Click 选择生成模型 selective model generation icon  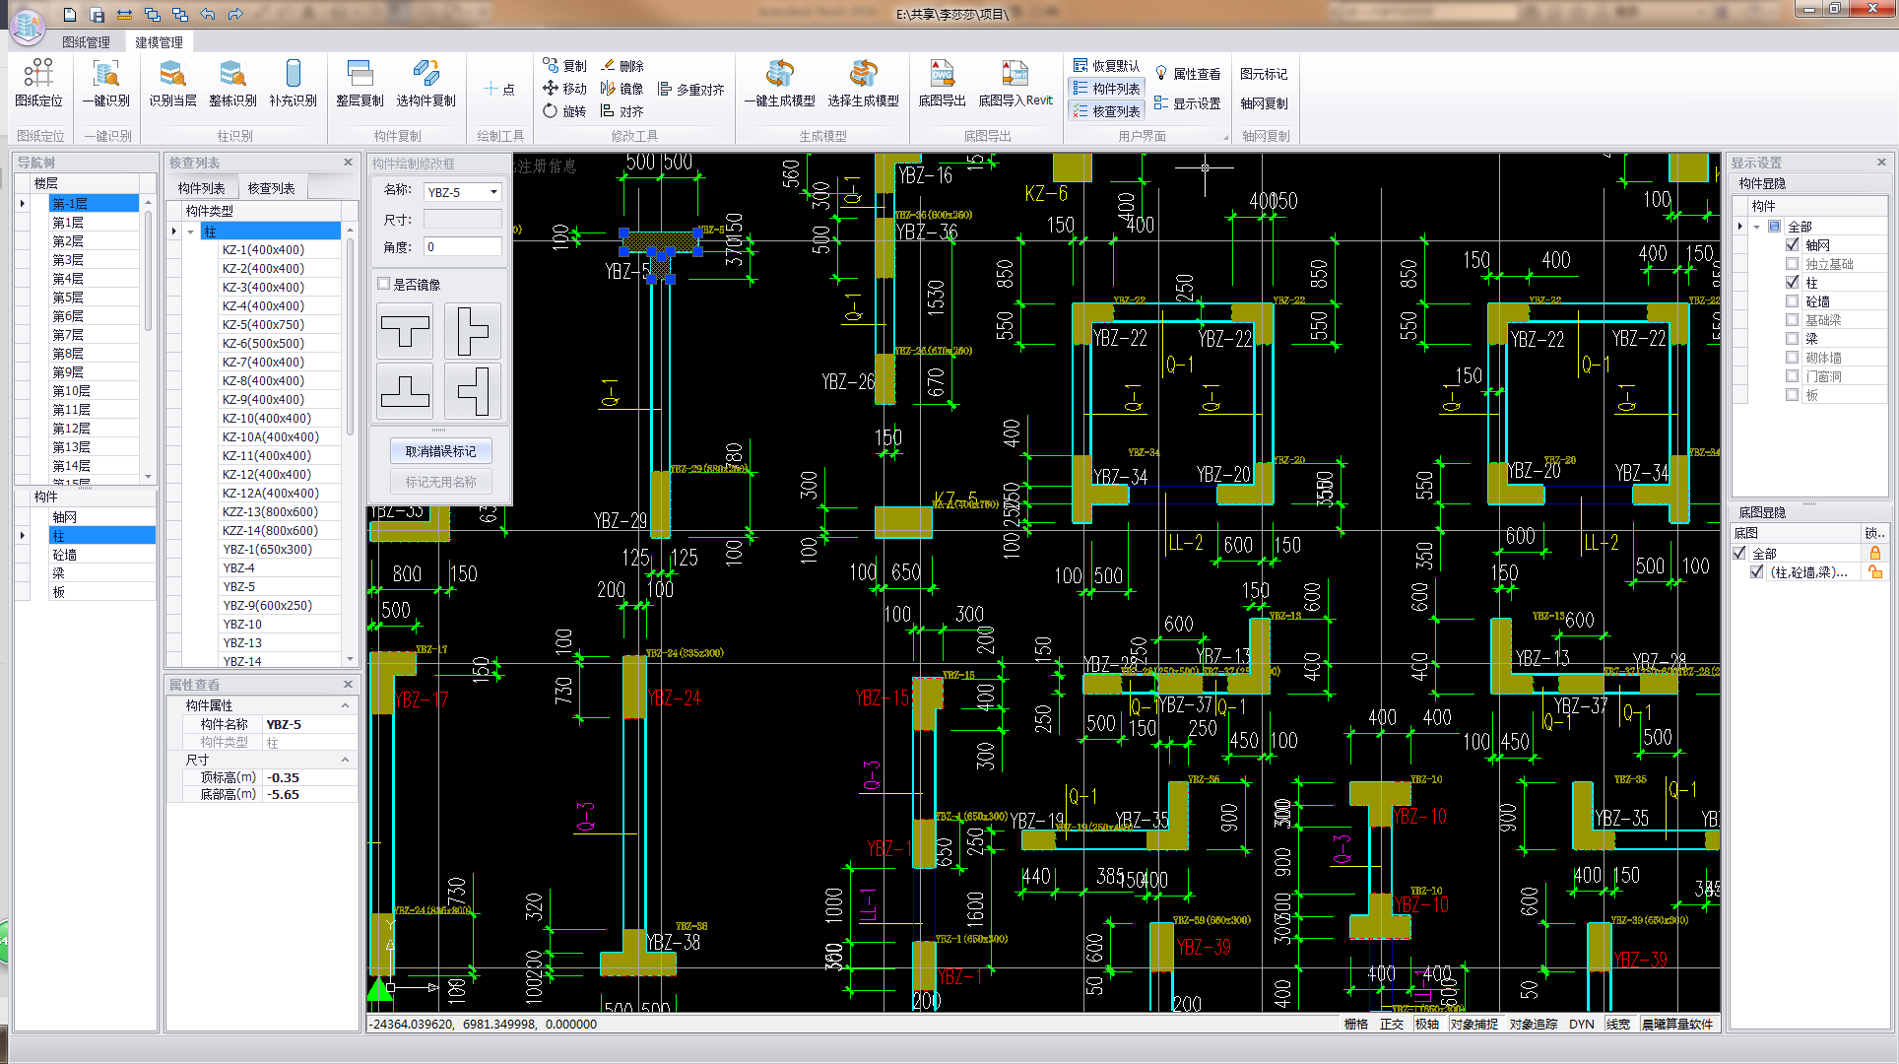tap(863, 83)
